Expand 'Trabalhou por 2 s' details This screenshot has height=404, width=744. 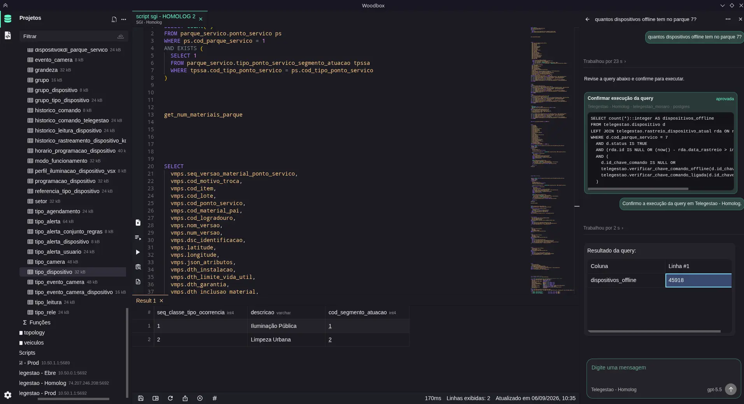[x=603, y=228]
